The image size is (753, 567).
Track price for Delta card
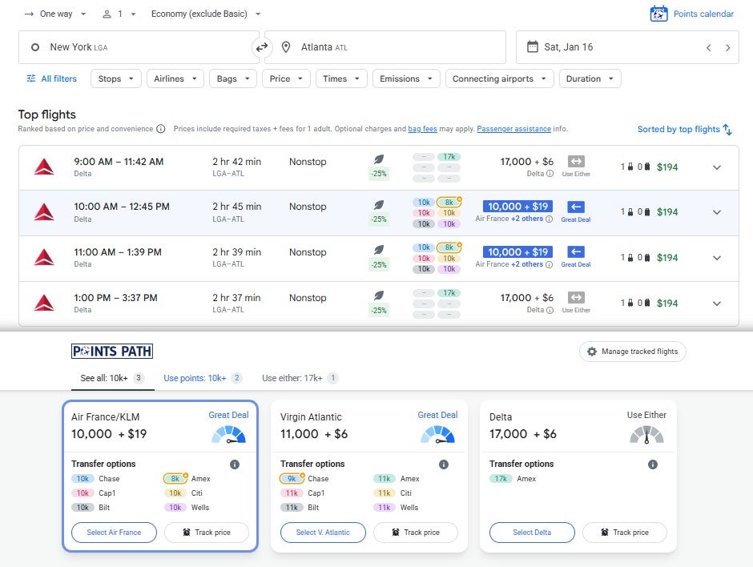(625, 533)
